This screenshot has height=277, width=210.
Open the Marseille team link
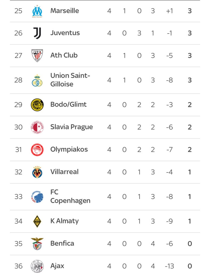(65, 11)
